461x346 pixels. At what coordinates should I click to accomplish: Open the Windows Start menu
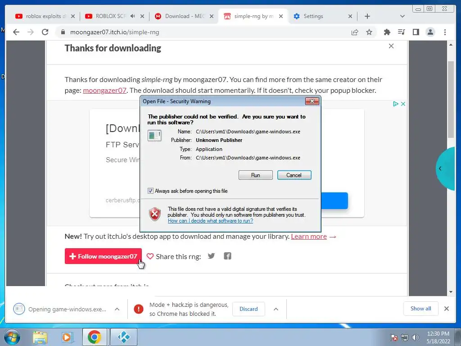12,337
